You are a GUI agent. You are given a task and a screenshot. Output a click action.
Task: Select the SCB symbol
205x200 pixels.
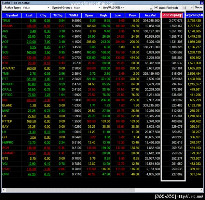[x=5, y=52]
